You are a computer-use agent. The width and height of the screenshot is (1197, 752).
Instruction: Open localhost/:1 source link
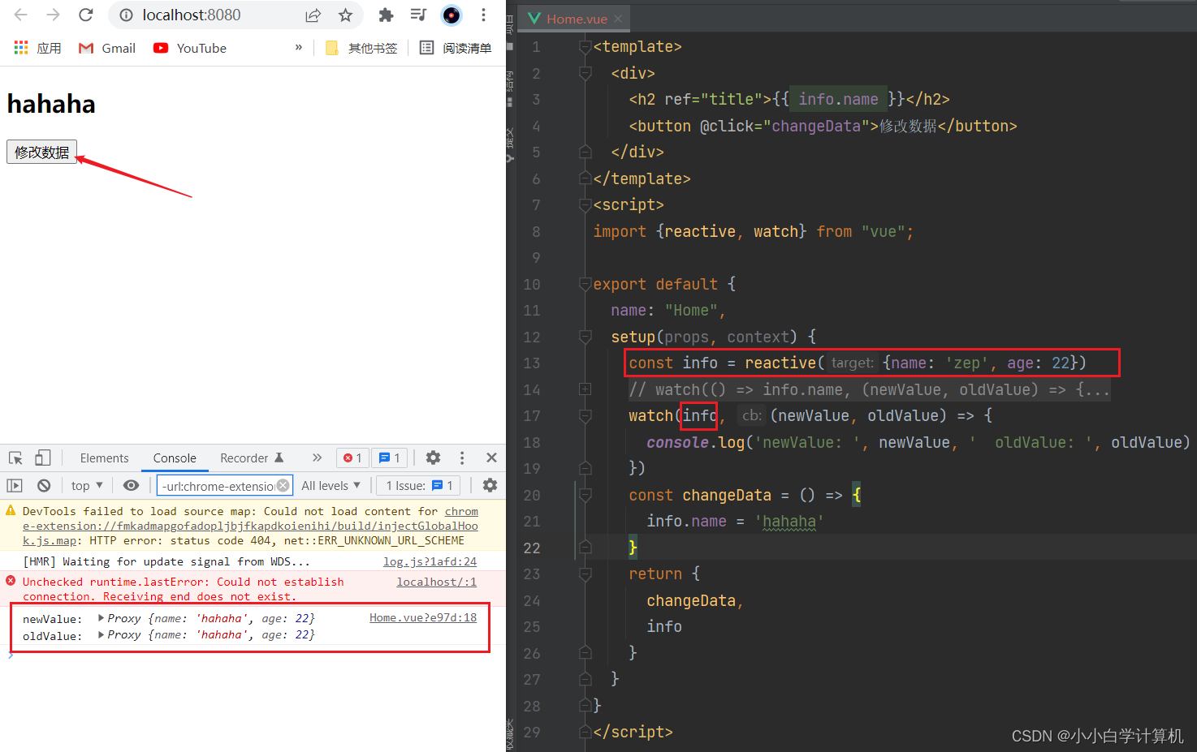coord(437,582)
